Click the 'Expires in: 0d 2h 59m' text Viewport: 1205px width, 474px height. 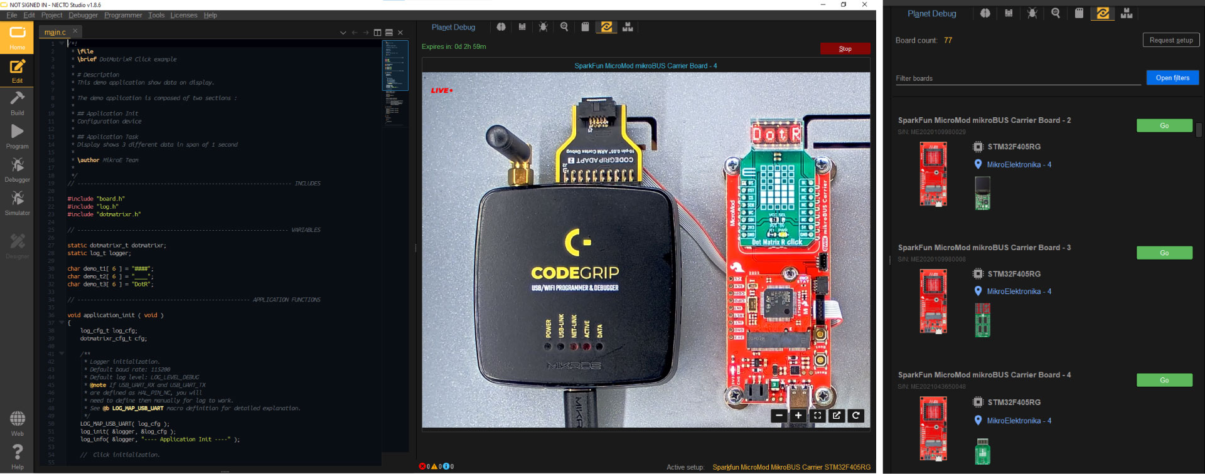(x=454, y=46)
